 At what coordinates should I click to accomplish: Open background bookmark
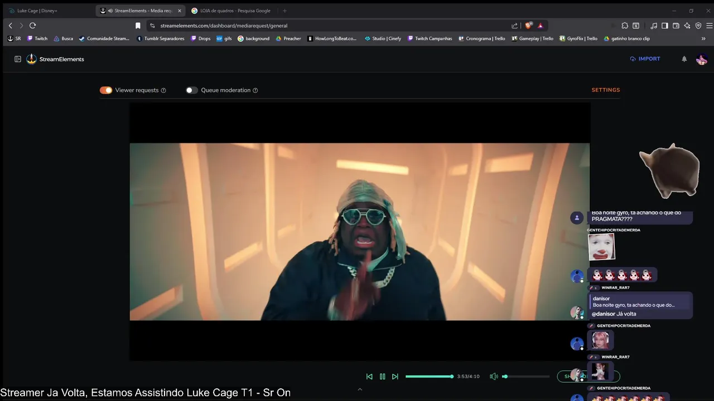[253, 38]
